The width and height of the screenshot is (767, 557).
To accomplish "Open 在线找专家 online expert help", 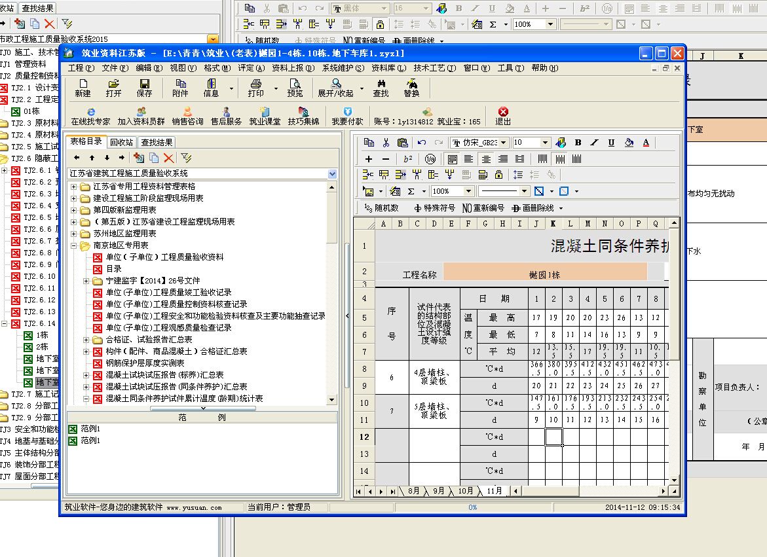I will pos(91,116).
